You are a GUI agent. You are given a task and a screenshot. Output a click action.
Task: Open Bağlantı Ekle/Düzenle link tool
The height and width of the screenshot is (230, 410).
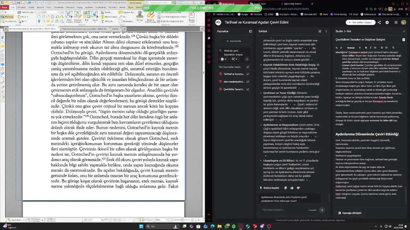pos(151,17)
